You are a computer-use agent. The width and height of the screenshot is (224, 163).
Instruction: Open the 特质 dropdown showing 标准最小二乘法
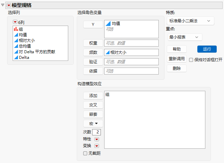[x=190, y=21]
